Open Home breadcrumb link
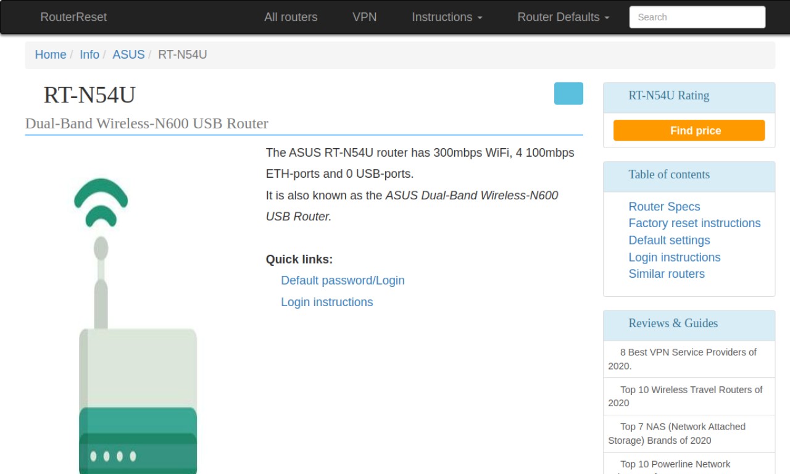The height and width of the screenshot is (474, 790). tap(51, 54)
